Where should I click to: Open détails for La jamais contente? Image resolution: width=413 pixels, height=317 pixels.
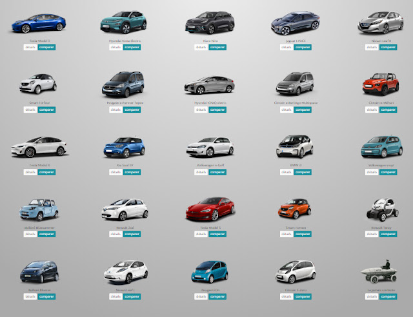372,296
